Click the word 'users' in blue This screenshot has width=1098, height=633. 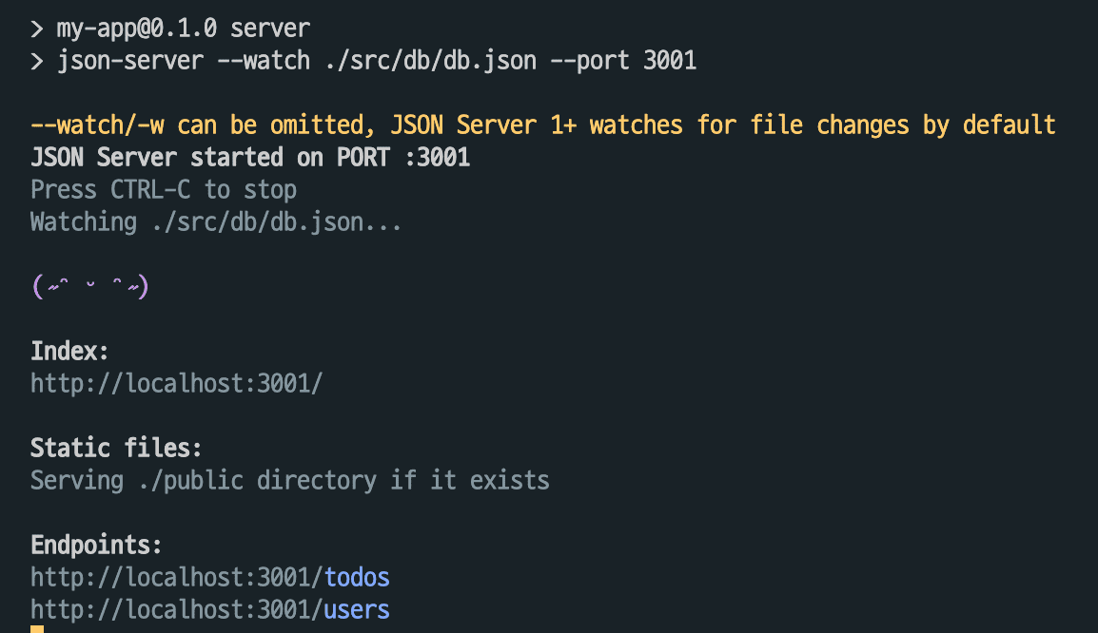[357, 610]
